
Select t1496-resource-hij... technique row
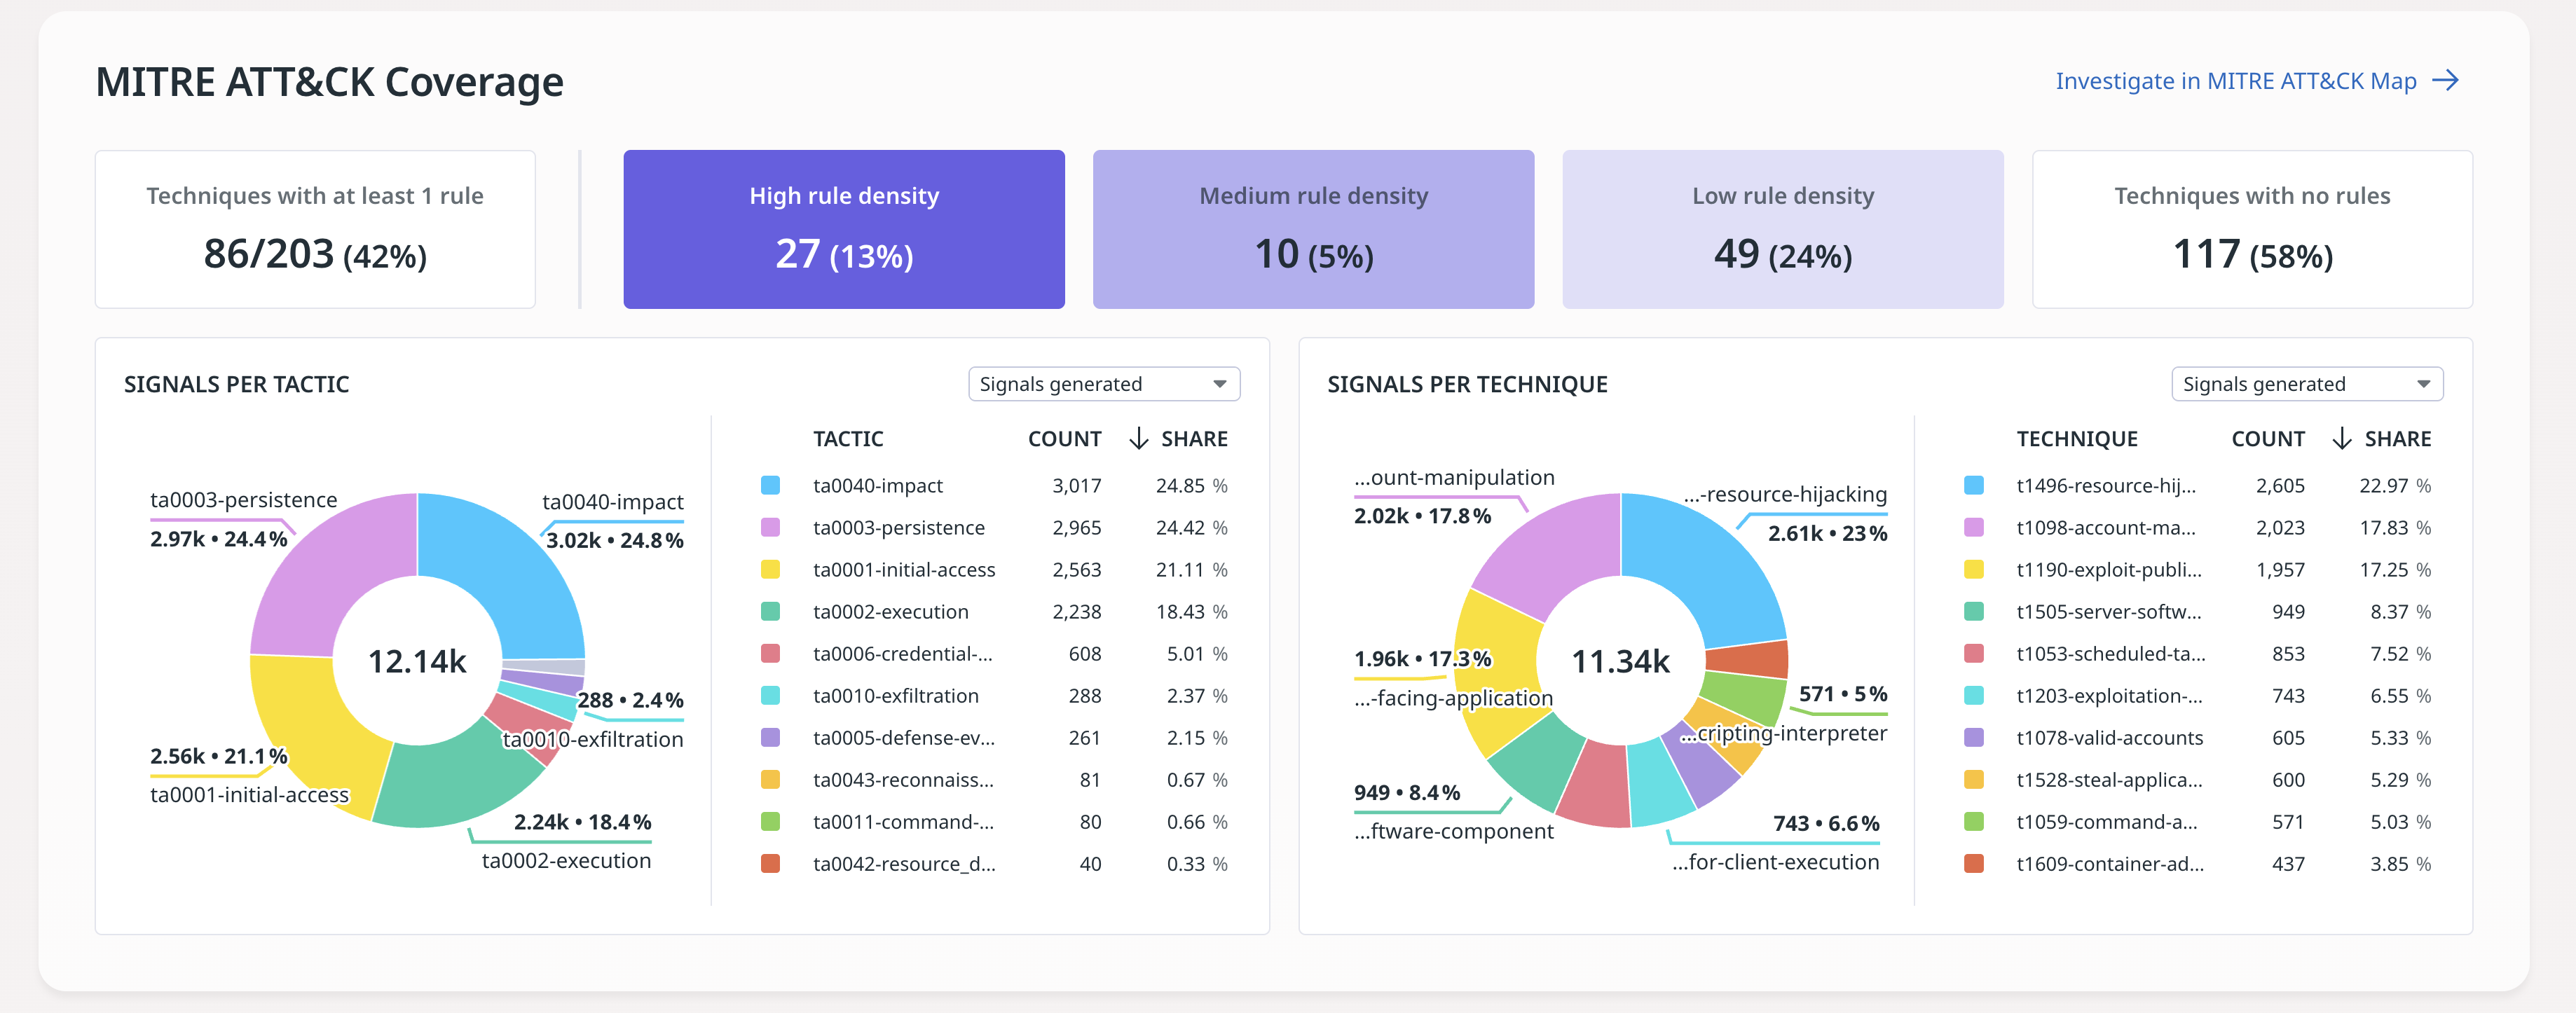pyautogui.click(x=2197, y=485)
